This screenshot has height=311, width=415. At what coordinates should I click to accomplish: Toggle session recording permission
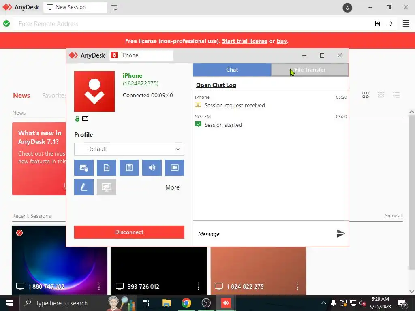175,168
